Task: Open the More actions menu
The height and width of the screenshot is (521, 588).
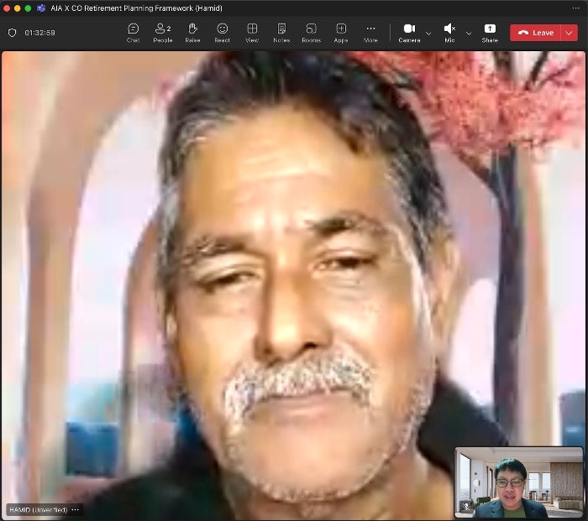Action: [x=370, y=33]
